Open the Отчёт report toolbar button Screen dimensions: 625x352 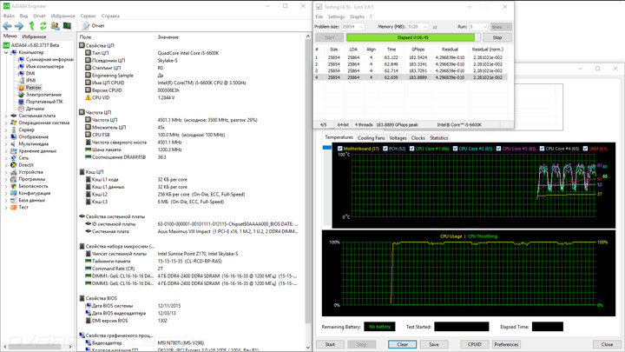[x=93, y=26]
